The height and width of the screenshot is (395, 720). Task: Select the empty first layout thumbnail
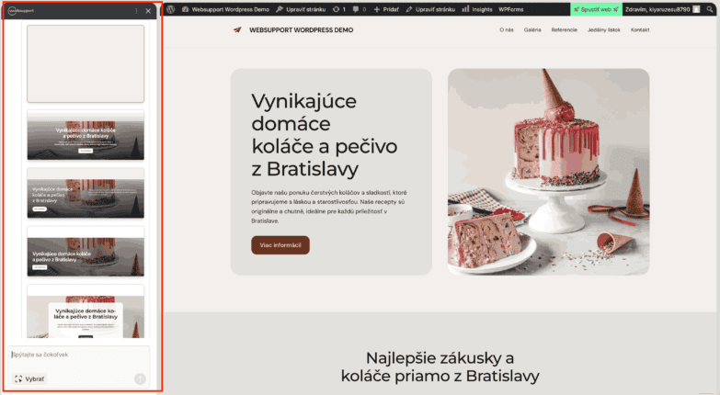click(x=86, y=63)
